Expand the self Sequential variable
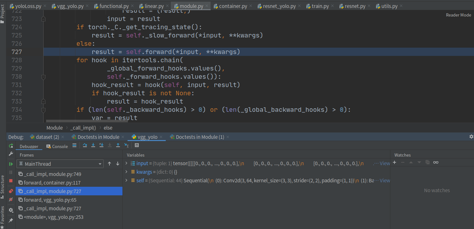 (126, 180)
